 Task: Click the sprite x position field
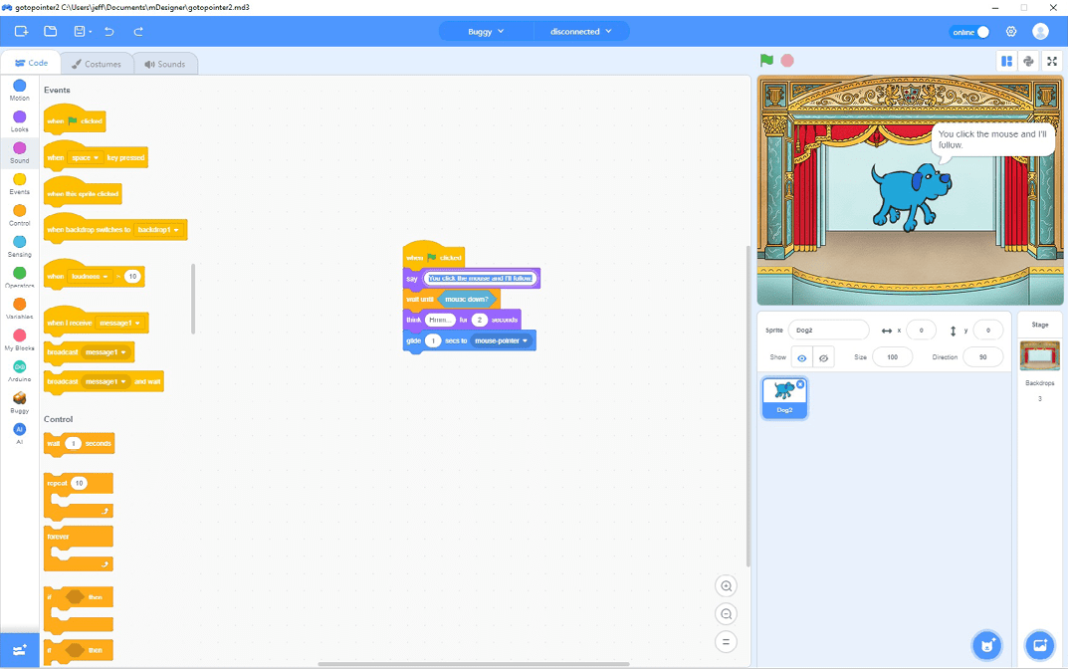(x=921, y=330)
